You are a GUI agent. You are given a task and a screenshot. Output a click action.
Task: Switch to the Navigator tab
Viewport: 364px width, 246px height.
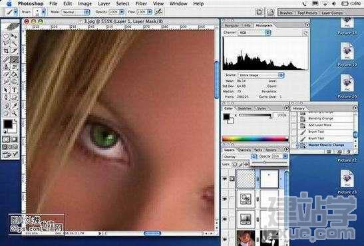[232, 25]
